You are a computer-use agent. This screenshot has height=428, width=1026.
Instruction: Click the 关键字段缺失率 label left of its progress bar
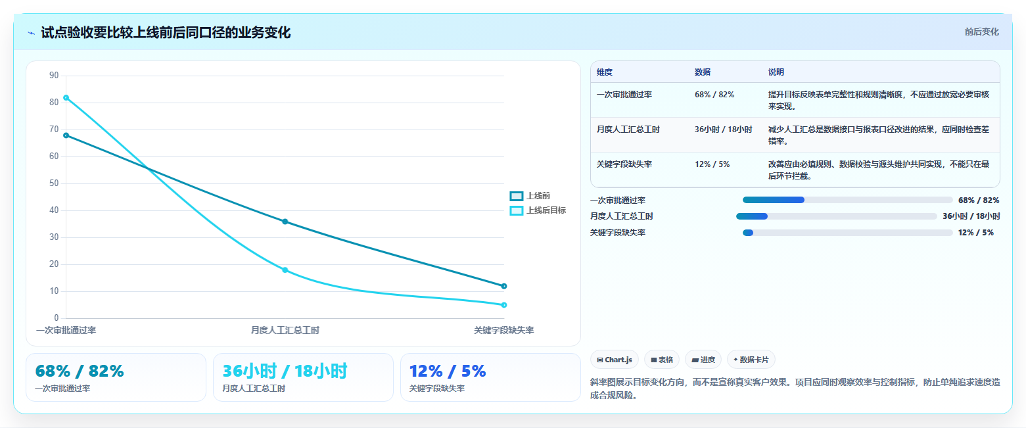618,233
